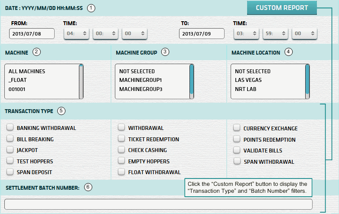
Task: Choose NOT SELECTED in Machine Location list
Action: (x=253, y=71)
